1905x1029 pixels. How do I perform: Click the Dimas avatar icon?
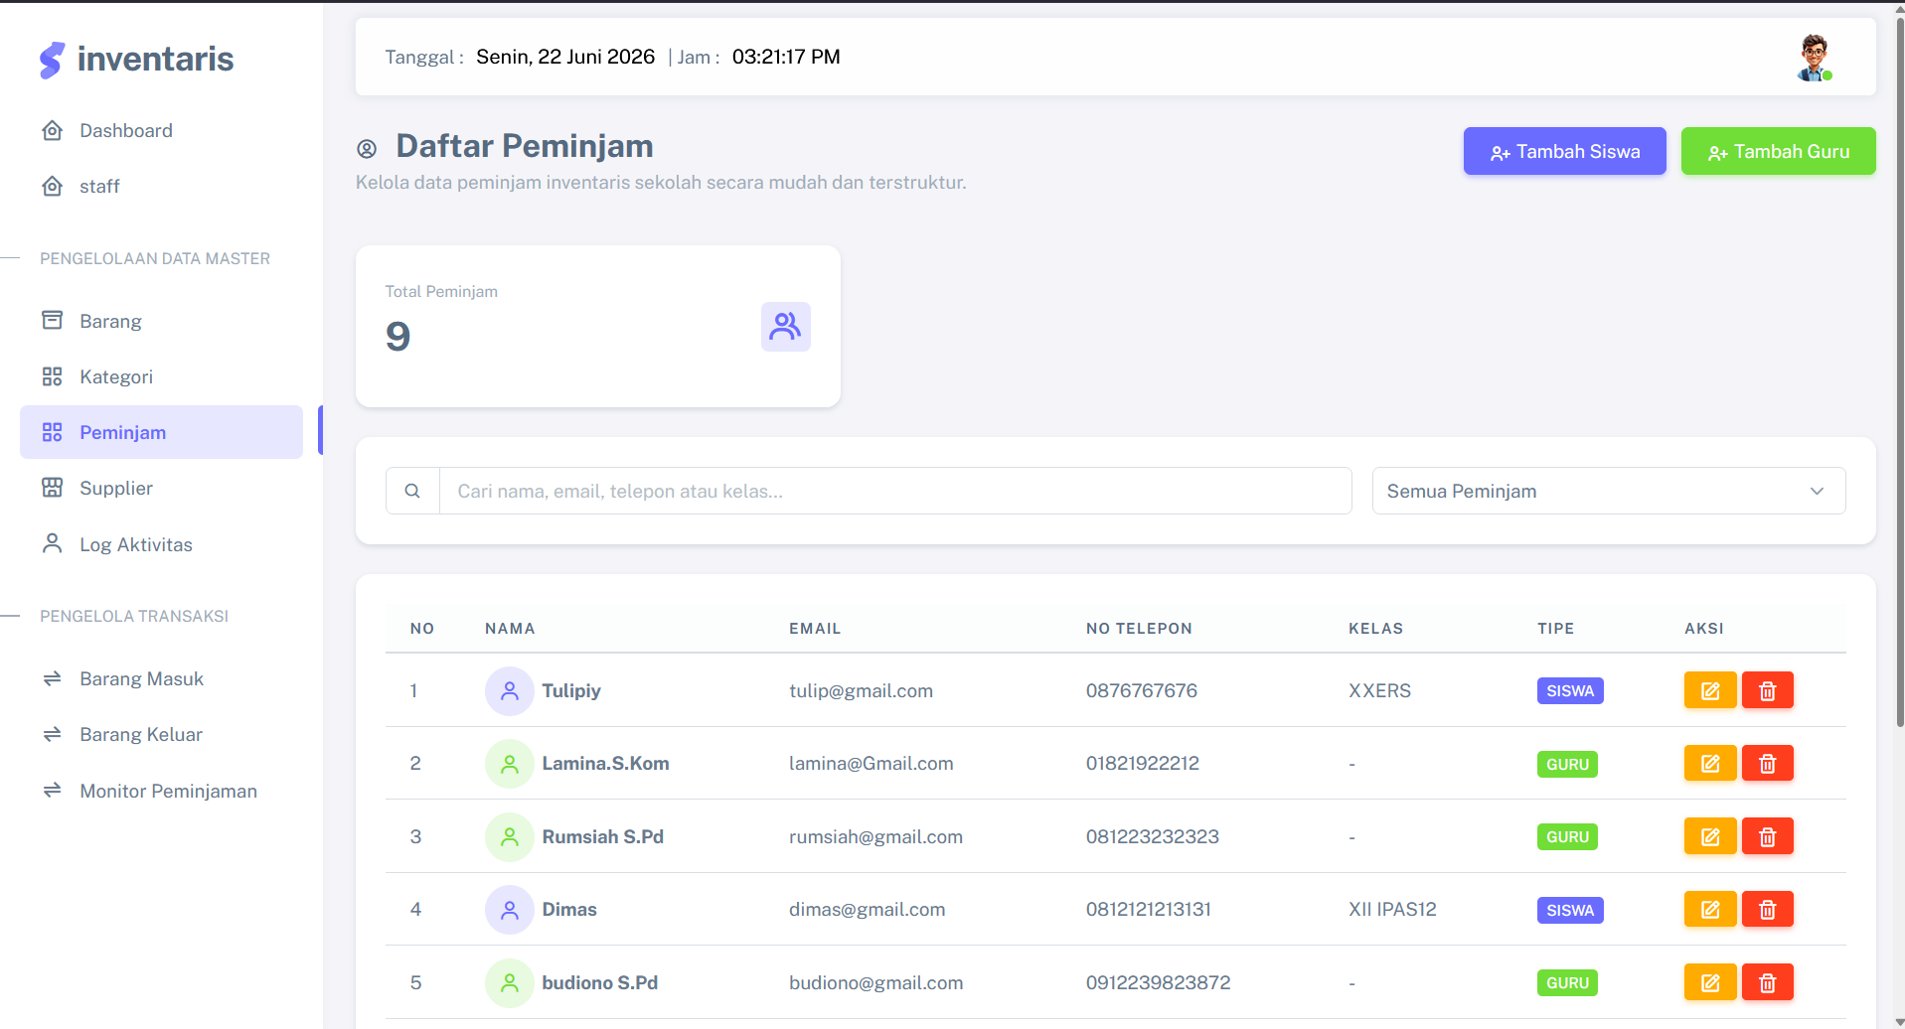(x=510, y=909)
